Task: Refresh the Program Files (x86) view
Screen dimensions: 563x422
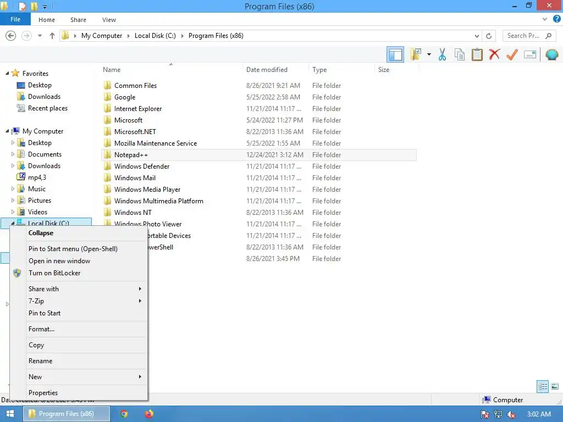Action: coord(489,36)
